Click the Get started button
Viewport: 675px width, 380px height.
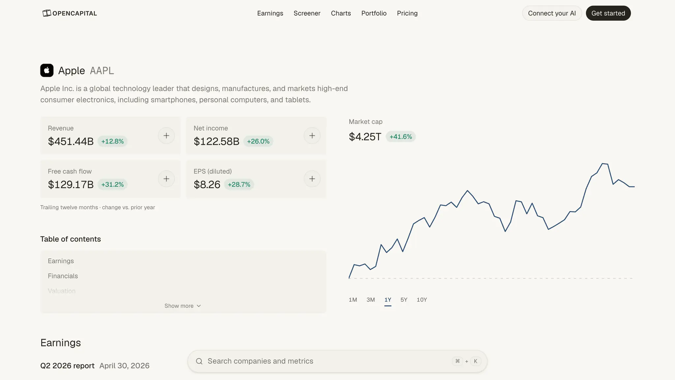tap(608, 13)
